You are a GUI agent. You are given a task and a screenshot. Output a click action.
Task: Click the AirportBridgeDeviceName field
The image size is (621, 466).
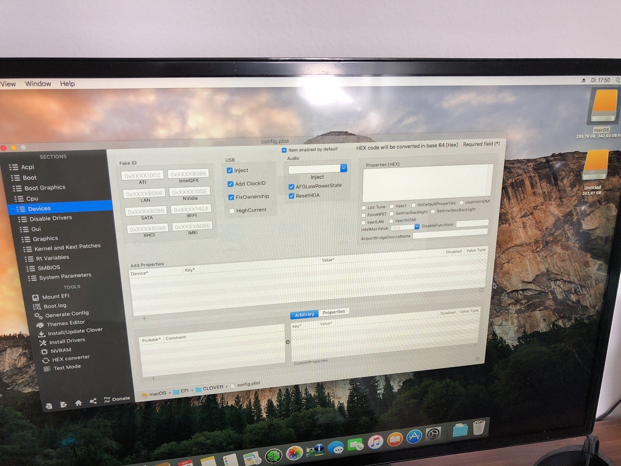[450, 234]
